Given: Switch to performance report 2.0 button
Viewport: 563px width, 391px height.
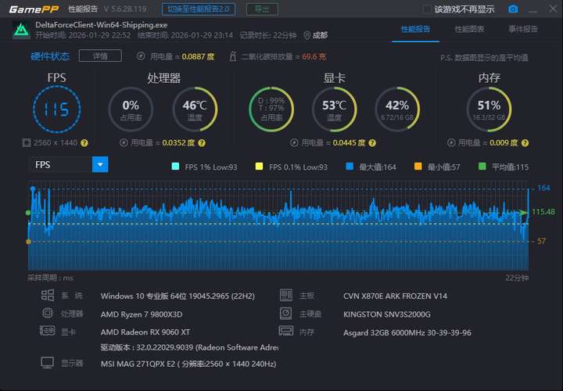Looking at the screenshot, I should tap(199, 9).
